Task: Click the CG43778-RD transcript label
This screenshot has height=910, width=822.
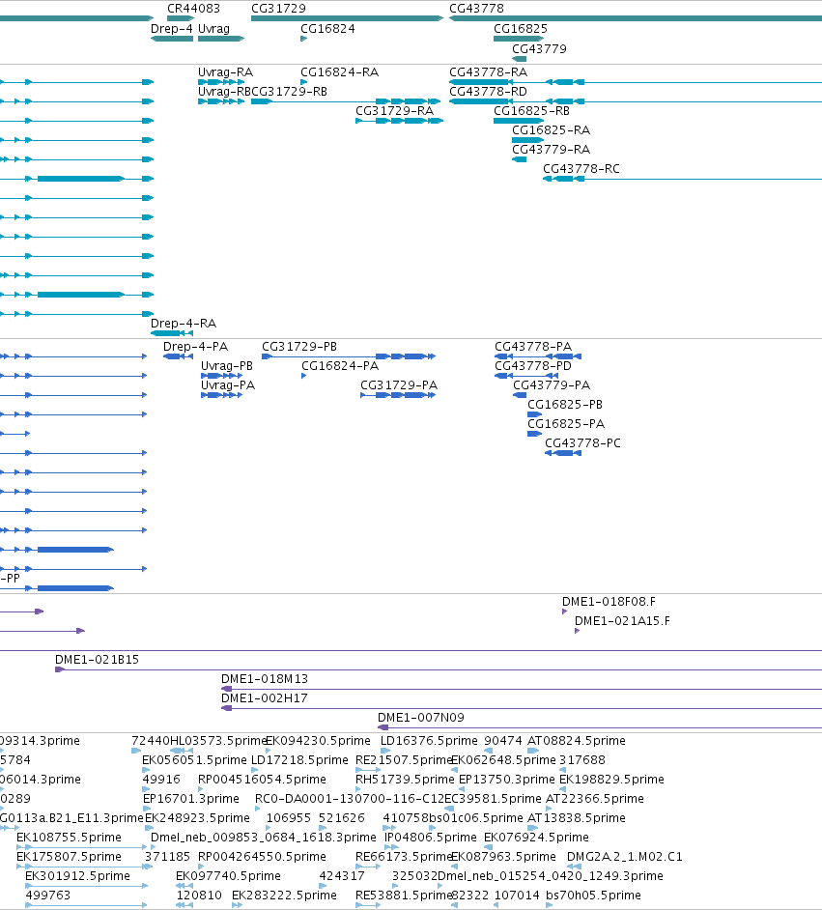Action: pyautogui.click(x=488, y=92)
